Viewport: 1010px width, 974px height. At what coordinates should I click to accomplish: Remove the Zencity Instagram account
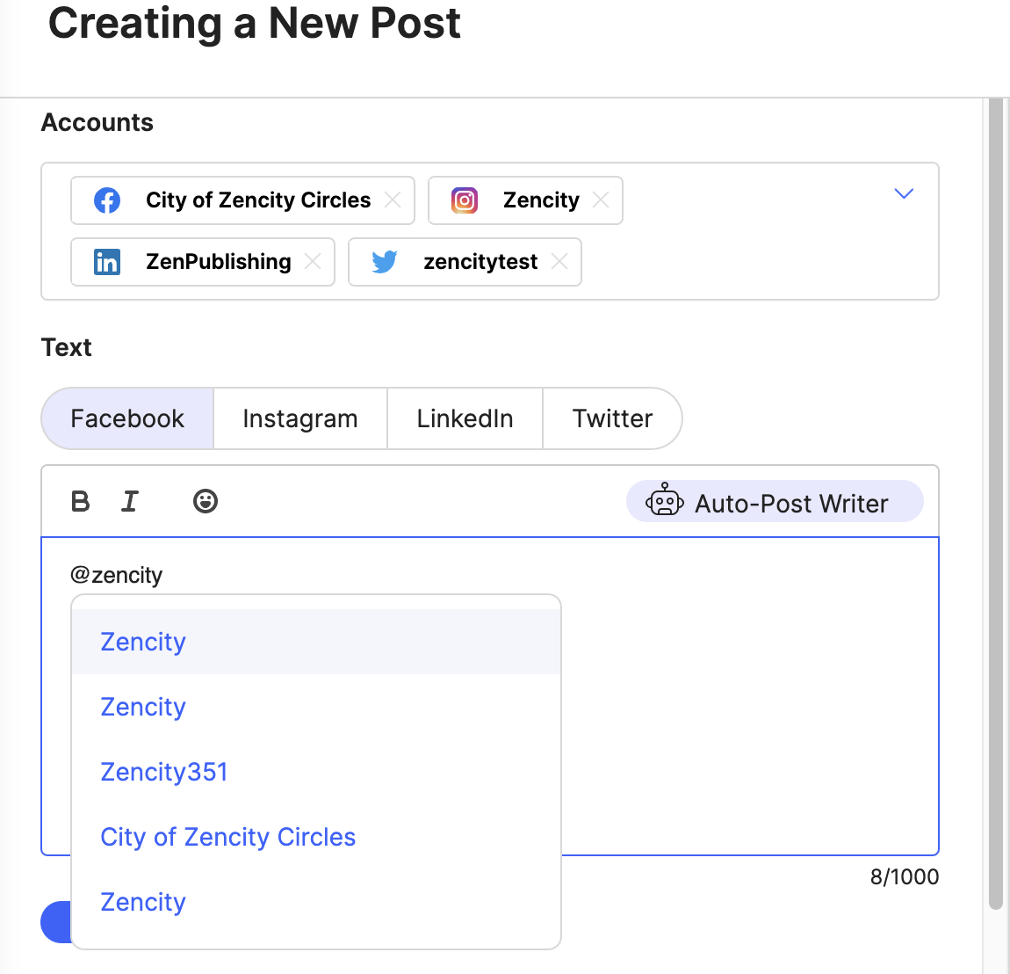coord(601,200)
